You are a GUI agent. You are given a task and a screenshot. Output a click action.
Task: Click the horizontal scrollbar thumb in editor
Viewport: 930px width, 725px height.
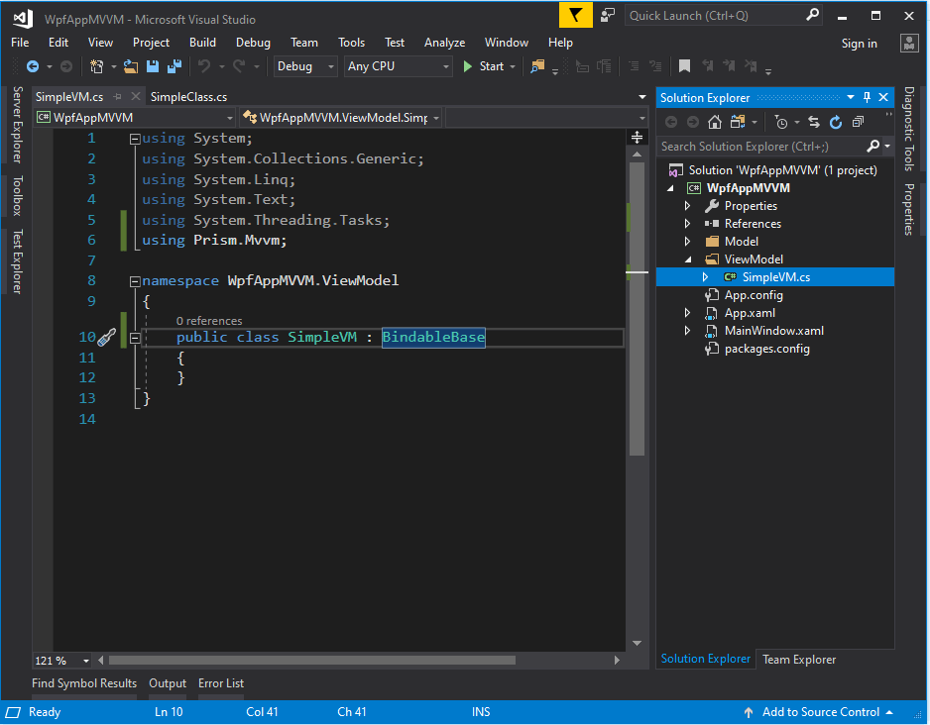tap(312, 660)
